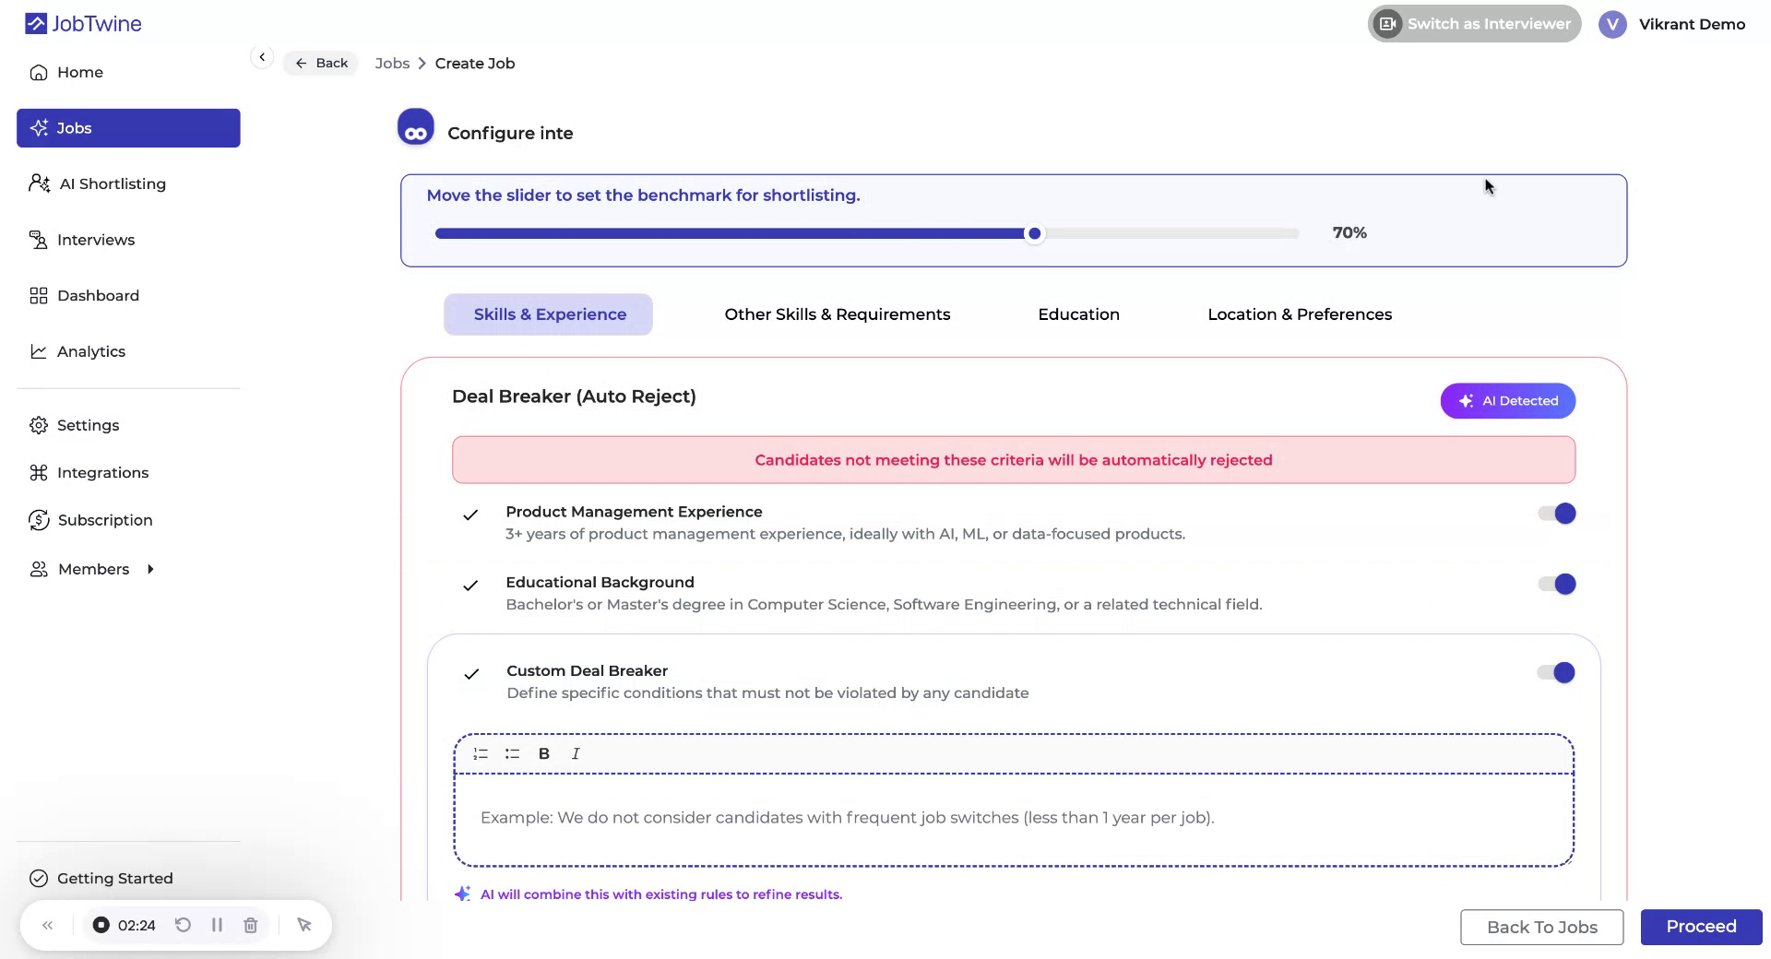The image size is (1771, 959).
Task: Disable the Product Management Experience criterion
Action: [x=1556, y=514]
